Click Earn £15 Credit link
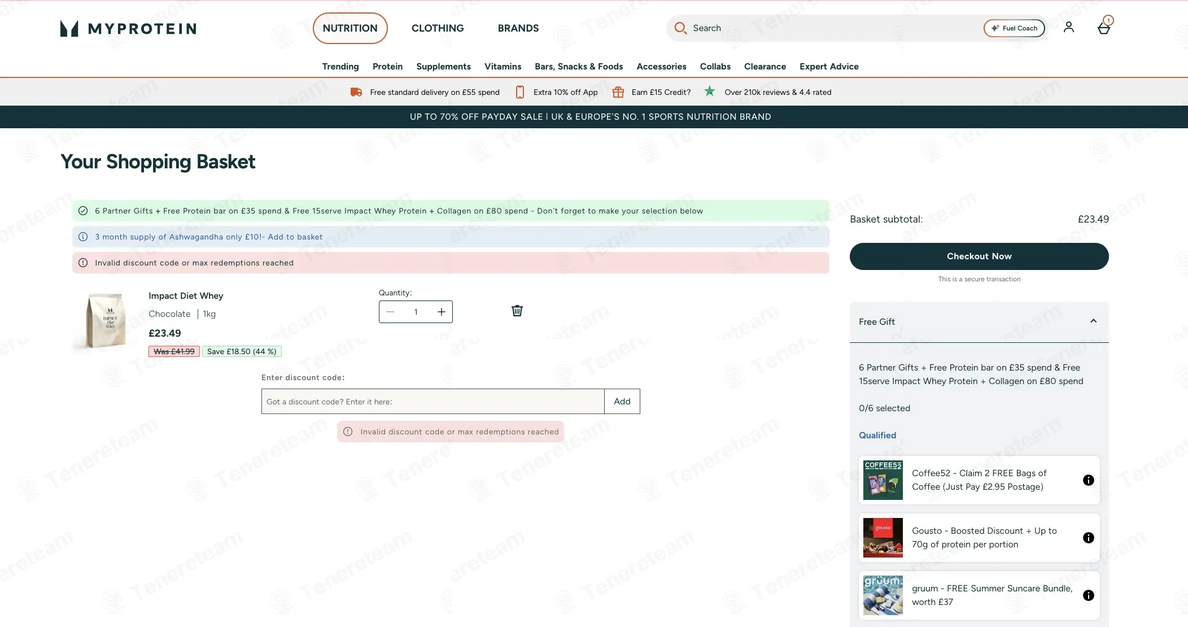Viewport: 1188px width, 627px height. point(661,92)
